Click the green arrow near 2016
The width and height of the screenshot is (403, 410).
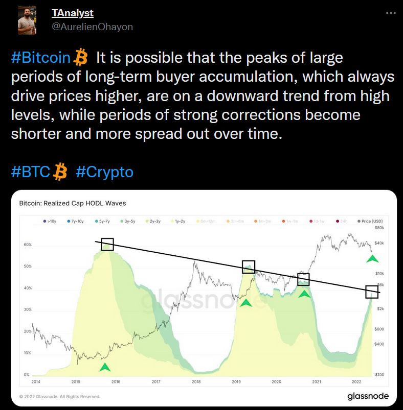(x=105, y=367)
